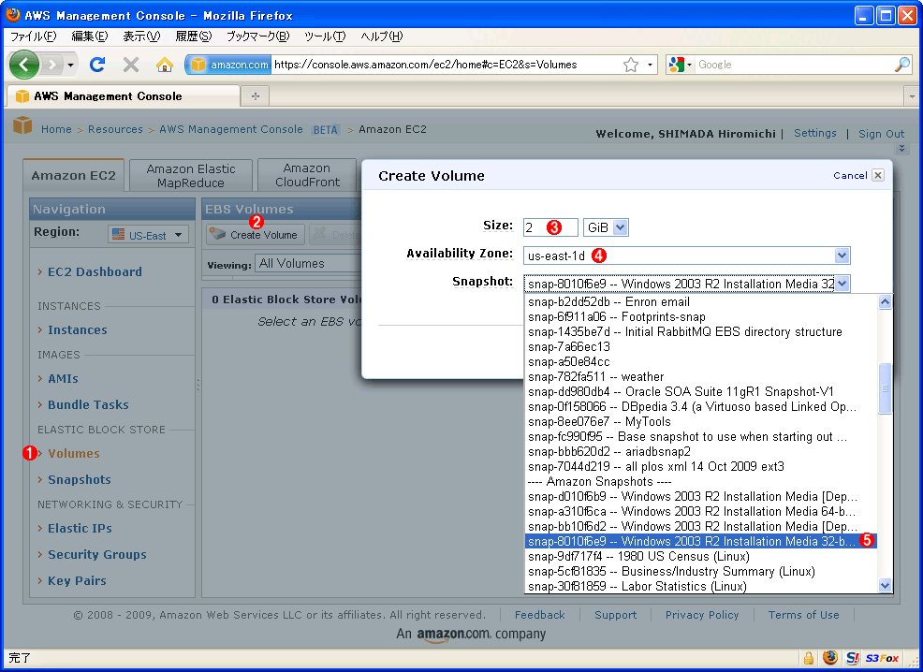Open the Privacy Policy footer link
The height and width of the screenshot is (672, 923).
point(702,615)
